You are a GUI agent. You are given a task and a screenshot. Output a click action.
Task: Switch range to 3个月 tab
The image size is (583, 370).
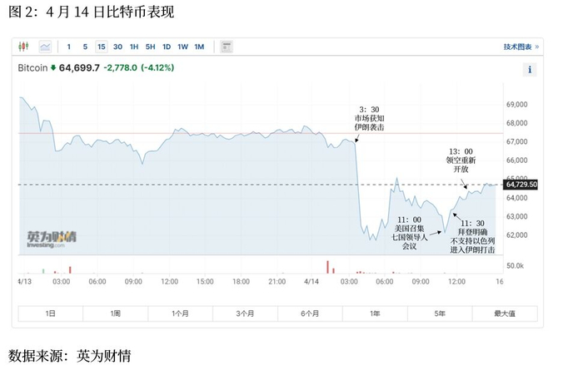click(245, 313)
